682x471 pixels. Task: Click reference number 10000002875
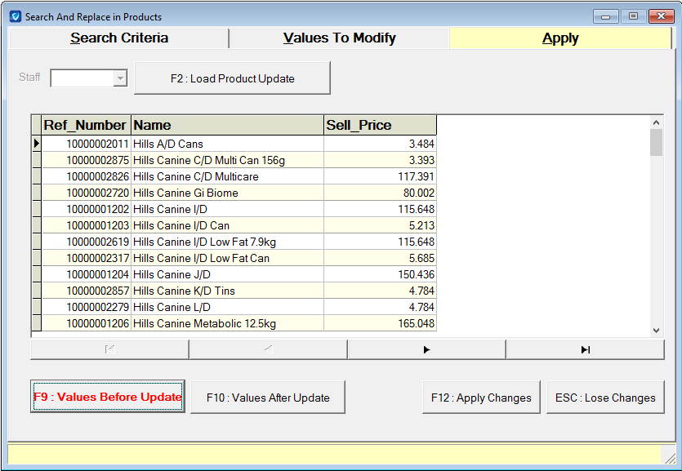[x=86, y=160]
